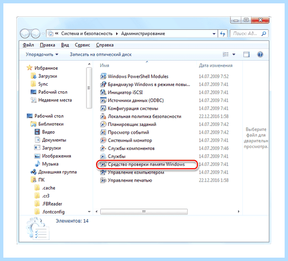Click the navigation pane scroll up arrow

(x=89, y=64)
